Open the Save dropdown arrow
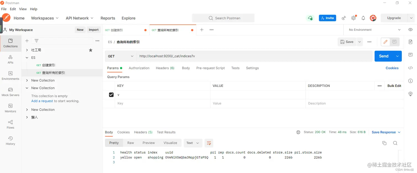 point(359,42)
